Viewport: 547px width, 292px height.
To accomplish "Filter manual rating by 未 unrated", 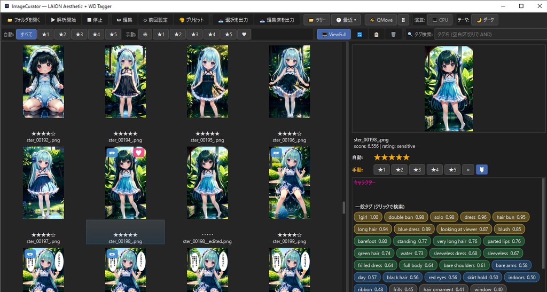I will coord(145,34).
